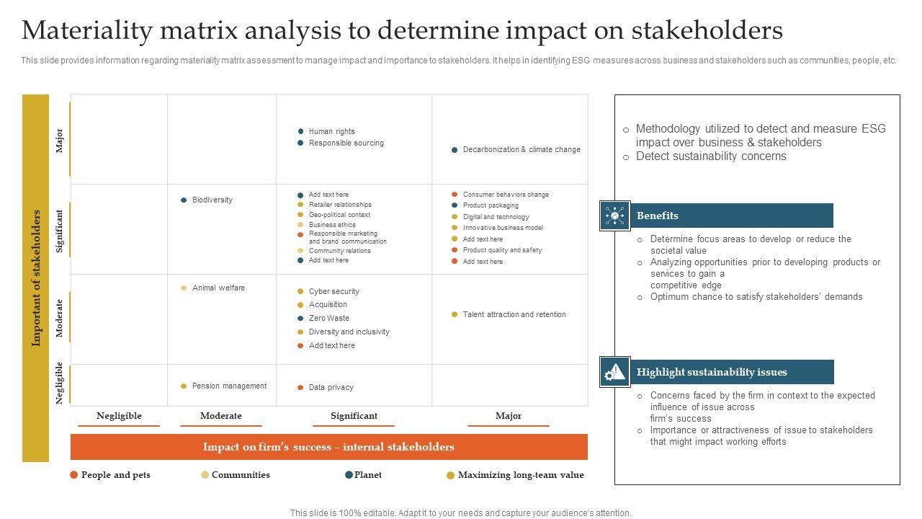922x519 pixels.
Task: Click Add text here below Community relations
Action: click(x=328, y=260)
